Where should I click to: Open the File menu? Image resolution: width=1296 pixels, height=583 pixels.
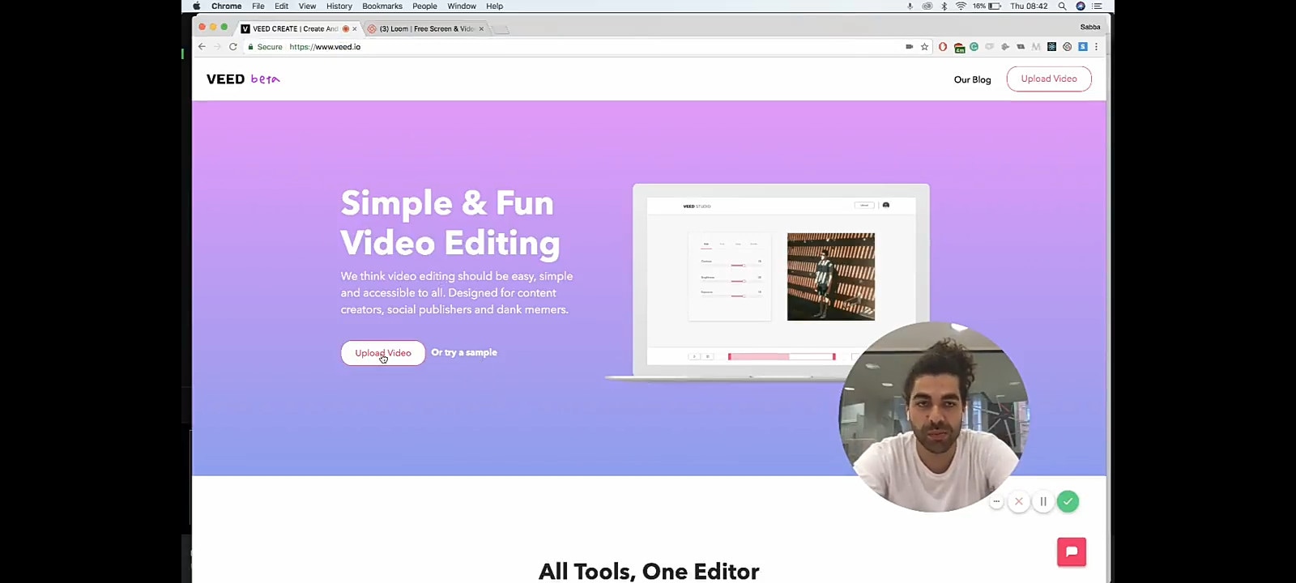(258, 6)
